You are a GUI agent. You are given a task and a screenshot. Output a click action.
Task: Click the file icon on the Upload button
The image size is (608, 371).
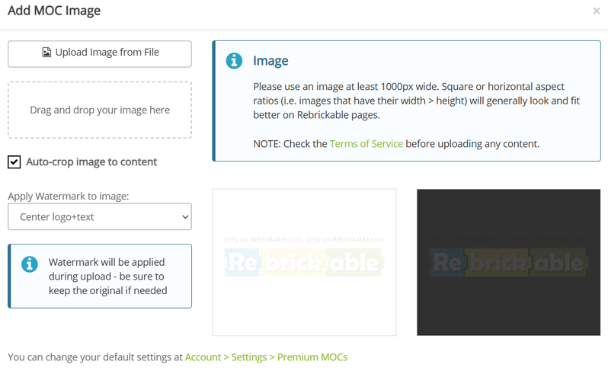click(46, 53)
